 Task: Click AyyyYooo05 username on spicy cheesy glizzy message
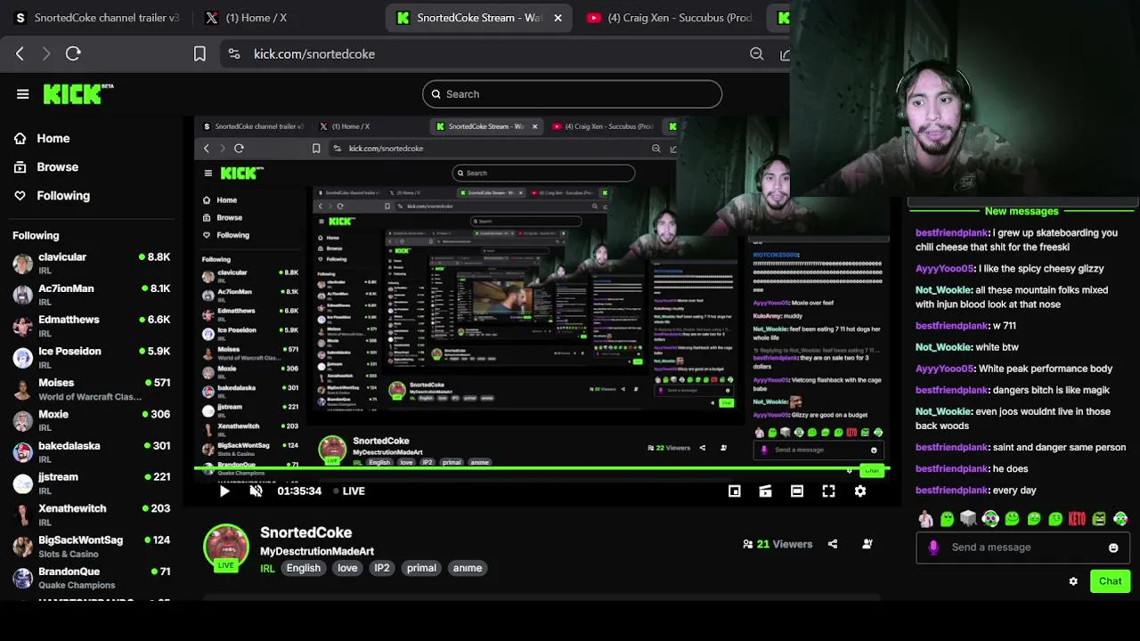[x=944, y=269]
